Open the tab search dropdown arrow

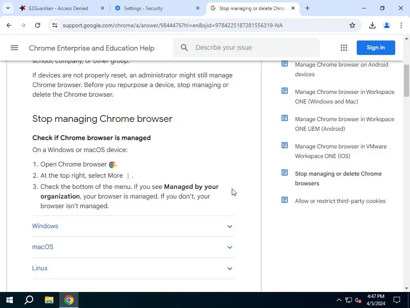pyautogui.click(x=8, y=8)
